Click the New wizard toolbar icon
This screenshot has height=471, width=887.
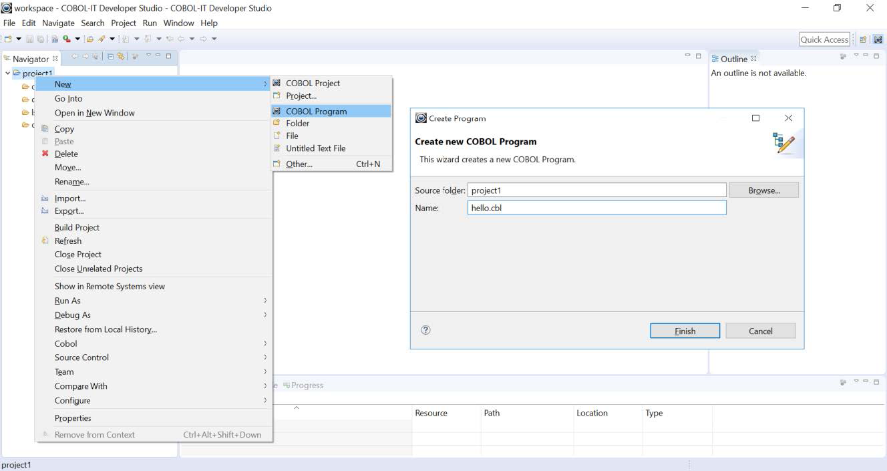pyautogui.click(x=8, y=39)
